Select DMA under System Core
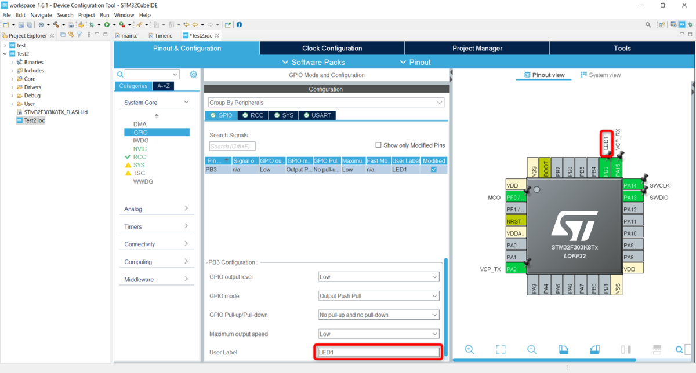Viewport: 696px width, 373px height. 140,124
